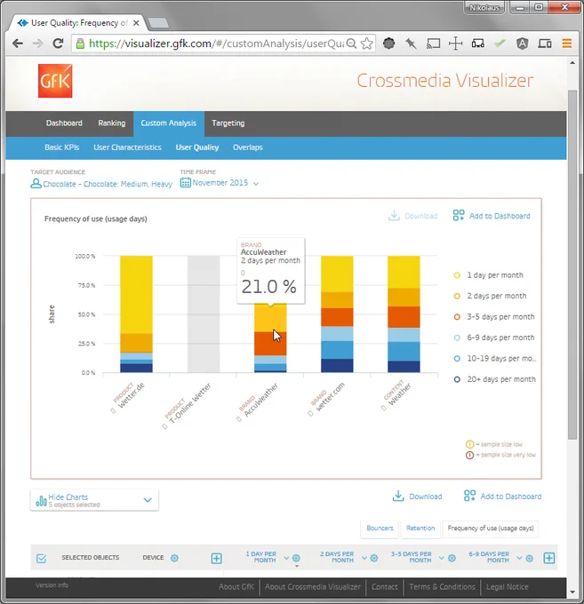Toggle the Selected Objects select-all checkbox
Image resolution: width=584 pixels, height=604 pixels.
41,558
